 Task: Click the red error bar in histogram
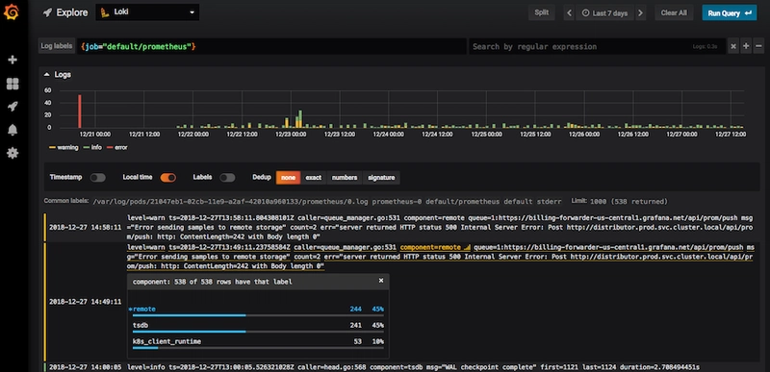[80, 112]
